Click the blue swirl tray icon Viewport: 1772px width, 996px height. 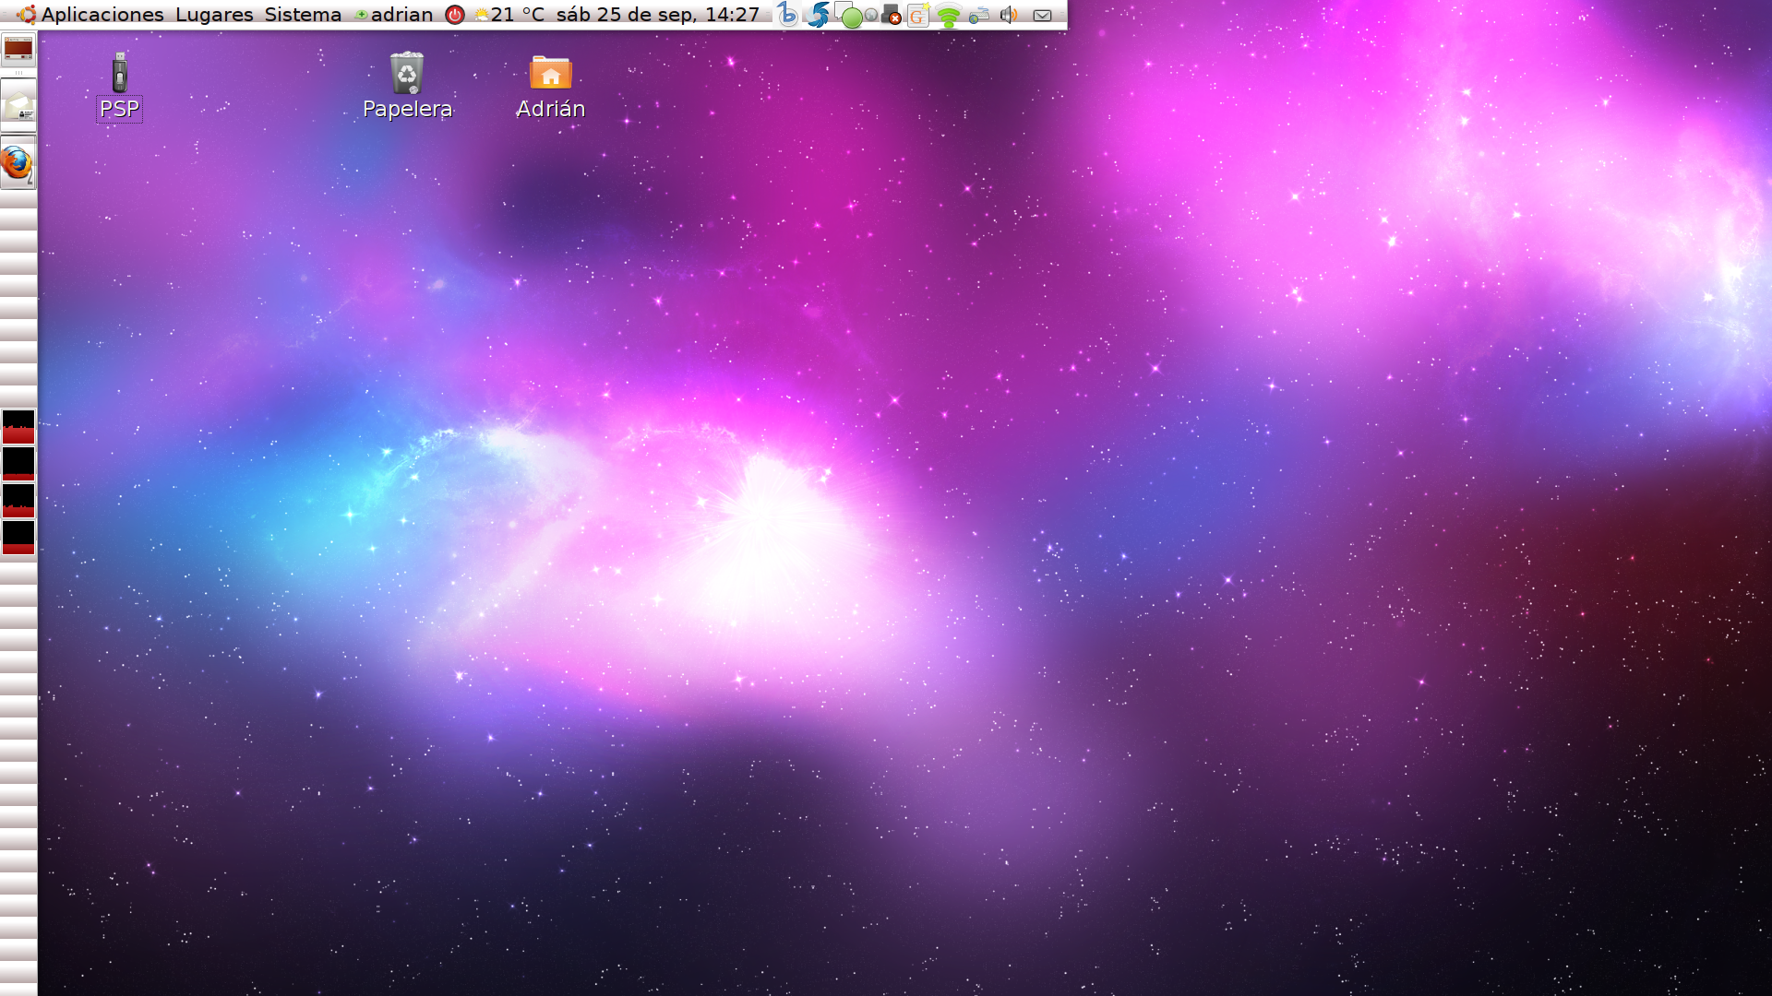[x=818, y=15]
